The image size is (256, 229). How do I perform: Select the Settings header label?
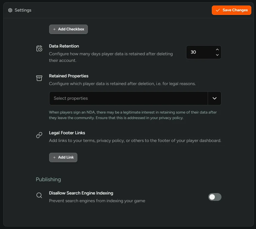(23, 10)
